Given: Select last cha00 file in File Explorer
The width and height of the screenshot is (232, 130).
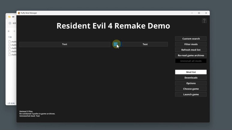Looking at the screenshot, I should click(12, 55).
